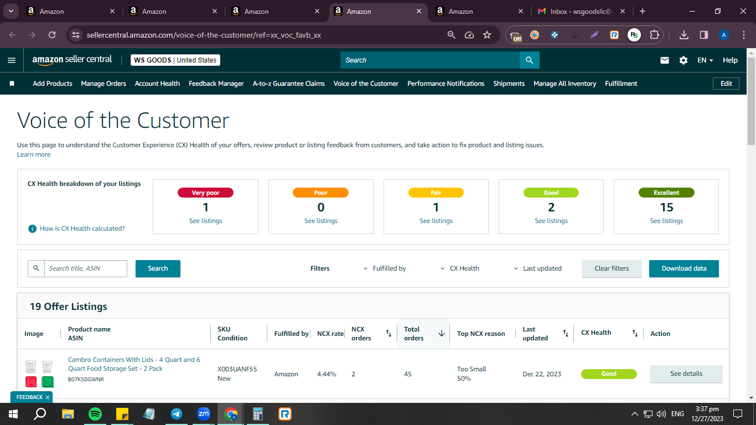Open the Windows notification center icon

[x=737, y=414]
